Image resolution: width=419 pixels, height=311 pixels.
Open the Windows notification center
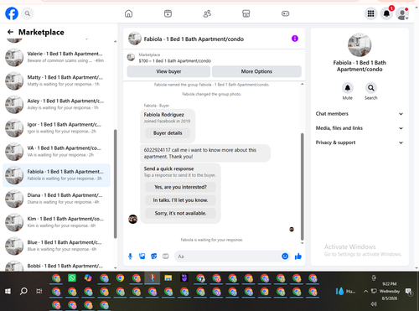(x=409, y=292)
